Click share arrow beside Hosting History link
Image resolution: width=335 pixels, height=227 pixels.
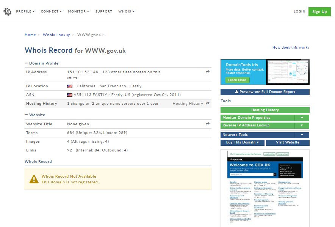[207, 103]
